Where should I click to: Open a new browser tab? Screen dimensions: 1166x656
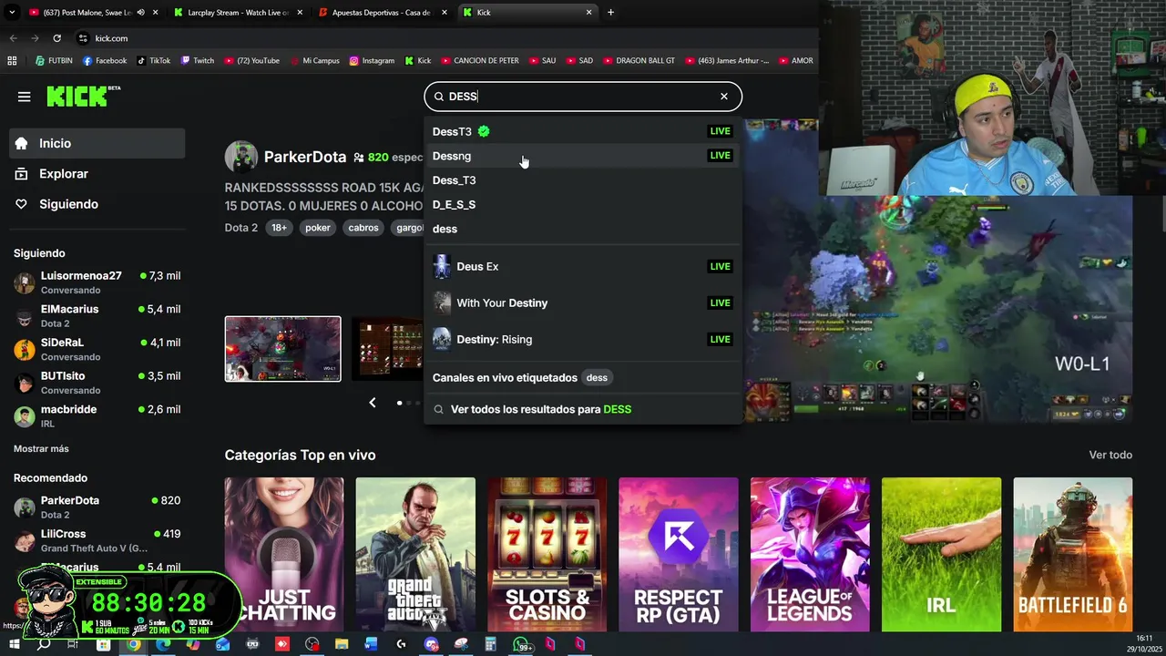tap(610, 13)
